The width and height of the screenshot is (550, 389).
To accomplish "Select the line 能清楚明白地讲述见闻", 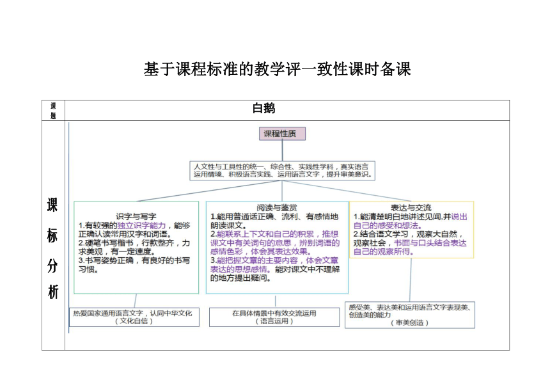I will pos(400,217).
